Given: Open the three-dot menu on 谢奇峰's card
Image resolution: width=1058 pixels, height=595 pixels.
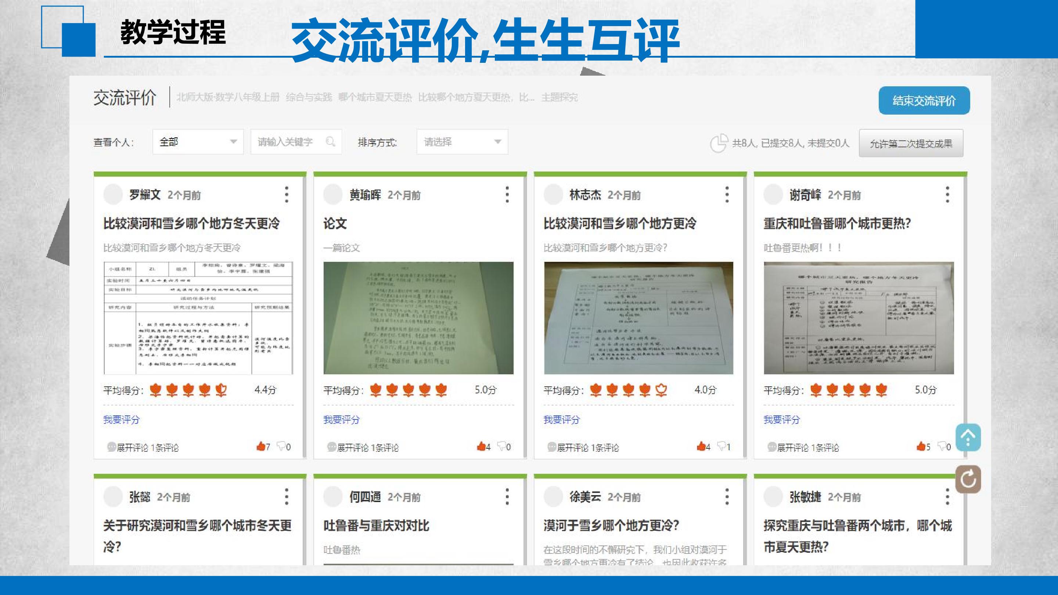Looking at the screenshot, I should 947,194.
